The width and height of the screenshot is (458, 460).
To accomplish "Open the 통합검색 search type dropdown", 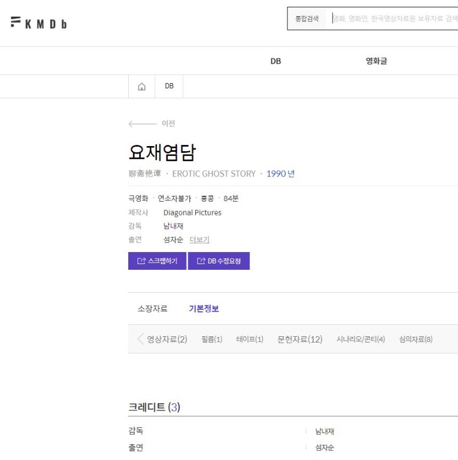I will [x=307, y=19].
